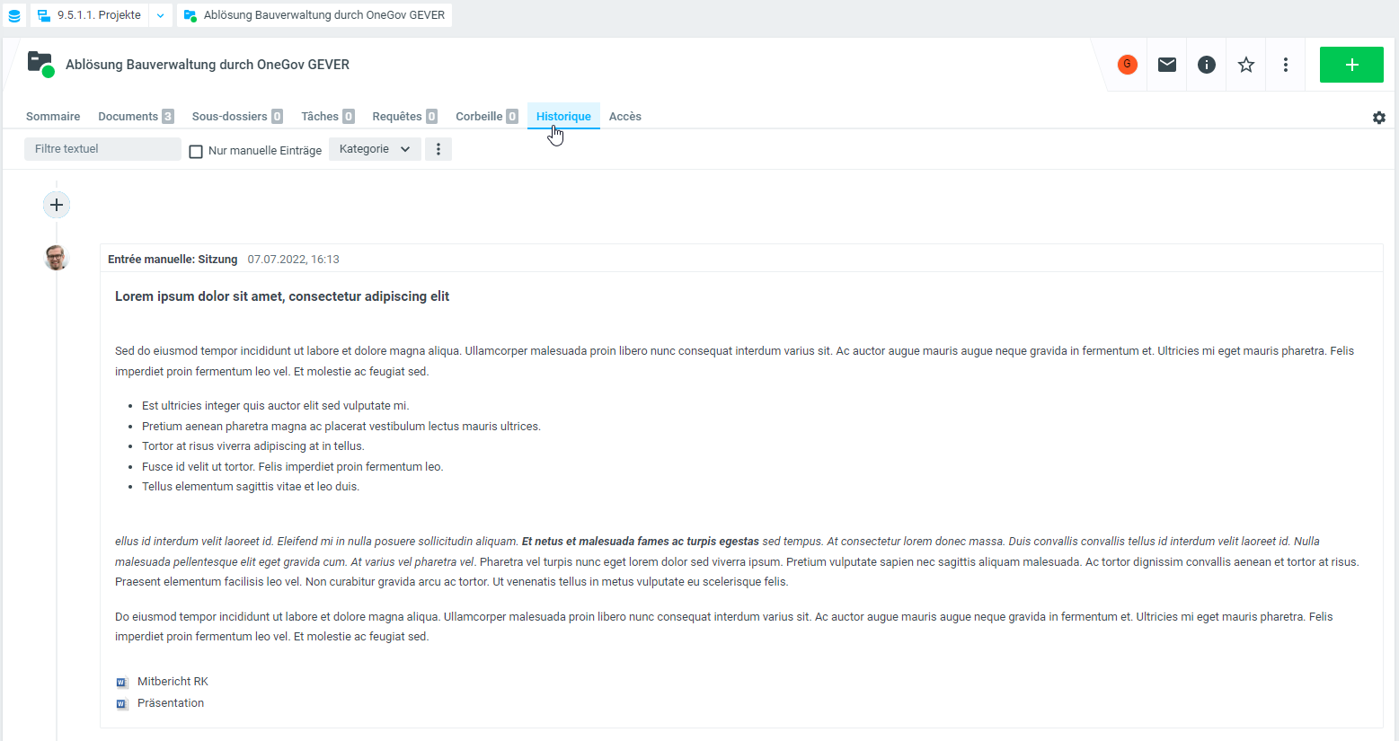Screen dimensions: 1399x741
Task: Click the orange G user avatar
Action: click(1127, 65)
